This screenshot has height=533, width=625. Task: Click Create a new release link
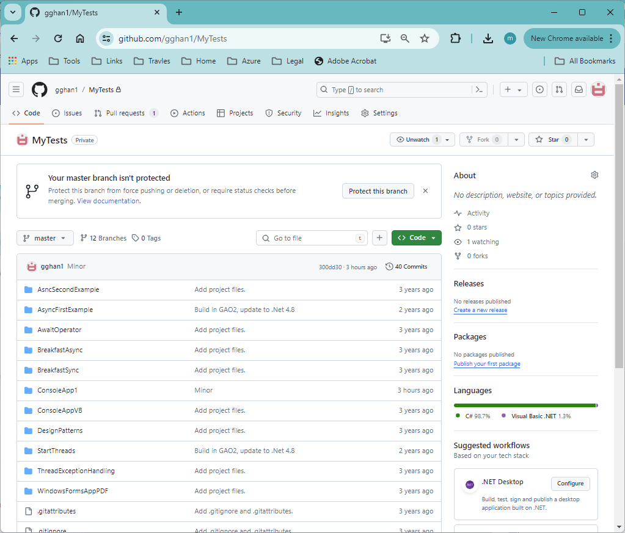tap(480, 310)
